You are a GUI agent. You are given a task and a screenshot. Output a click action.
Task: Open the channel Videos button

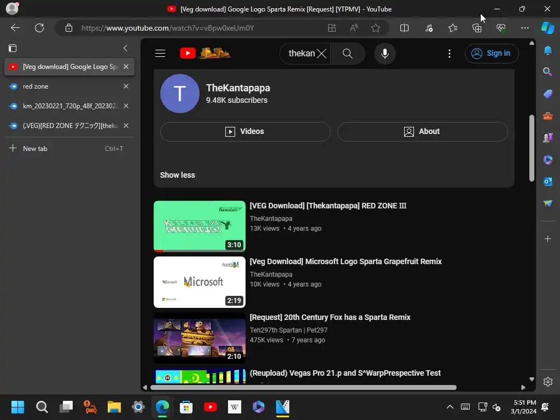point(246,131)
